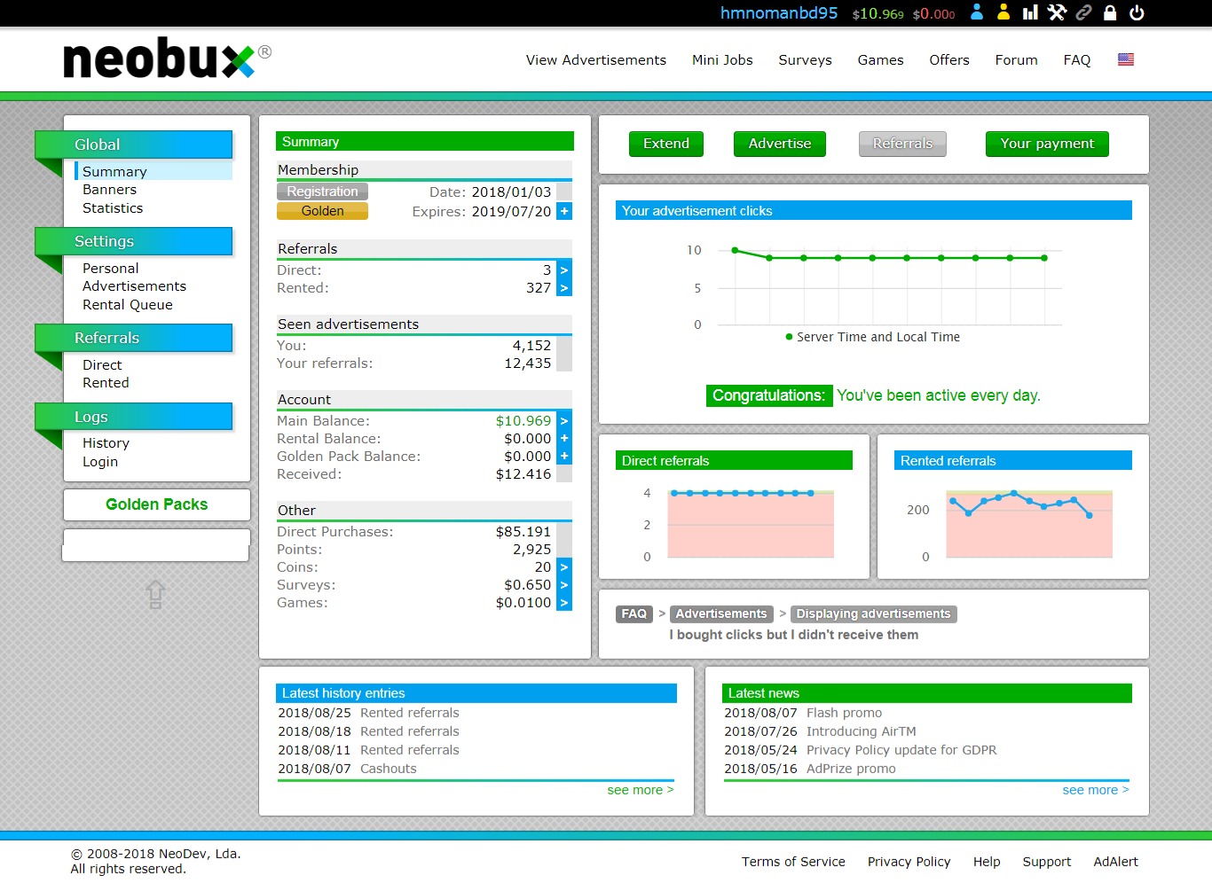The height and width of the screenshot is (883, 1212).
Task: Click arrow icon beside Games value
Action: (564, 603)
